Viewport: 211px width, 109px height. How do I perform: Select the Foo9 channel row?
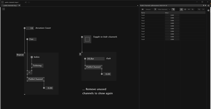(x=173, y=39)
